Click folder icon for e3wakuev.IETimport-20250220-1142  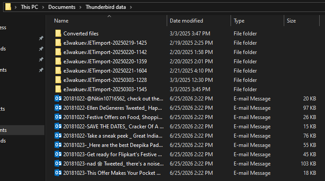point(58,52)
